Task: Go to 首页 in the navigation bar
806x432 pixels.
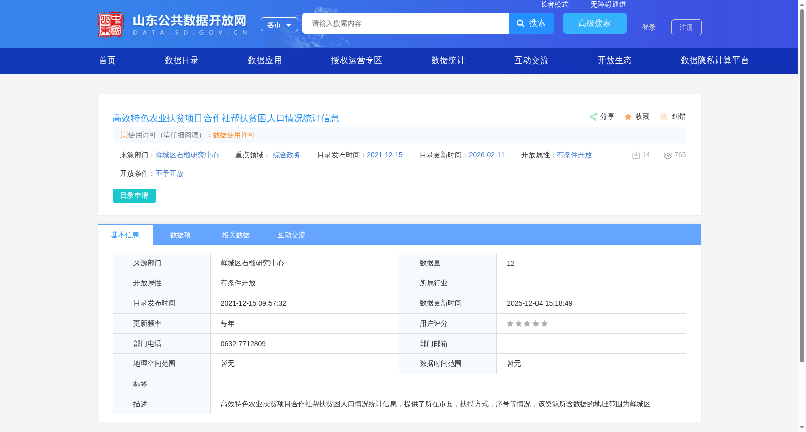Action: coord(107,60)
